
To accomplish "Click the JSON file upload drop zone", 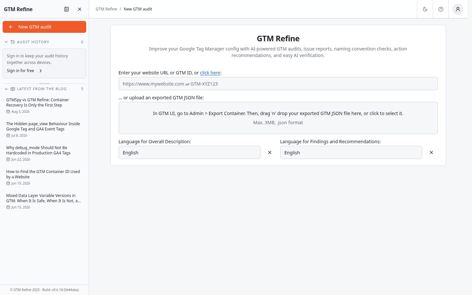I will click(278, 118).
